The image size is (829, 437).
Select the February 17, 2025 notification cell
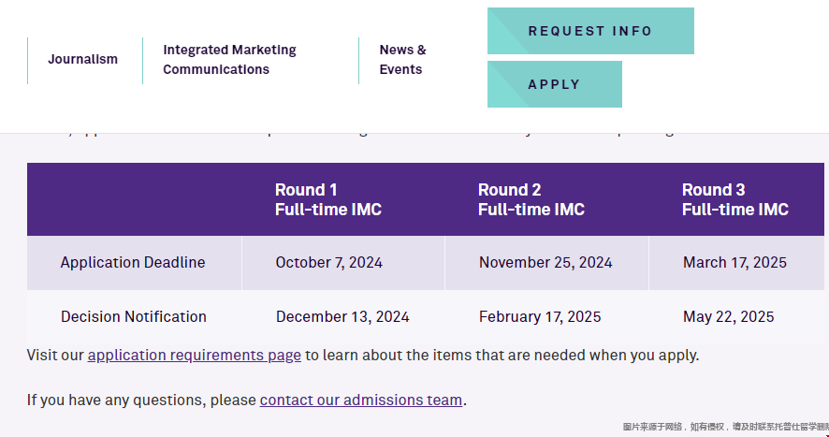[x=540, y=316]
